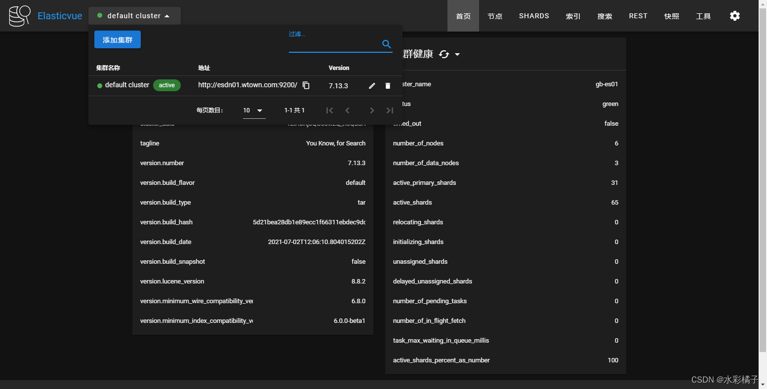Click the active_primary_shards value 31
Image resolution: width=767 pixels, height=389 pixels.
pos(615,182)
